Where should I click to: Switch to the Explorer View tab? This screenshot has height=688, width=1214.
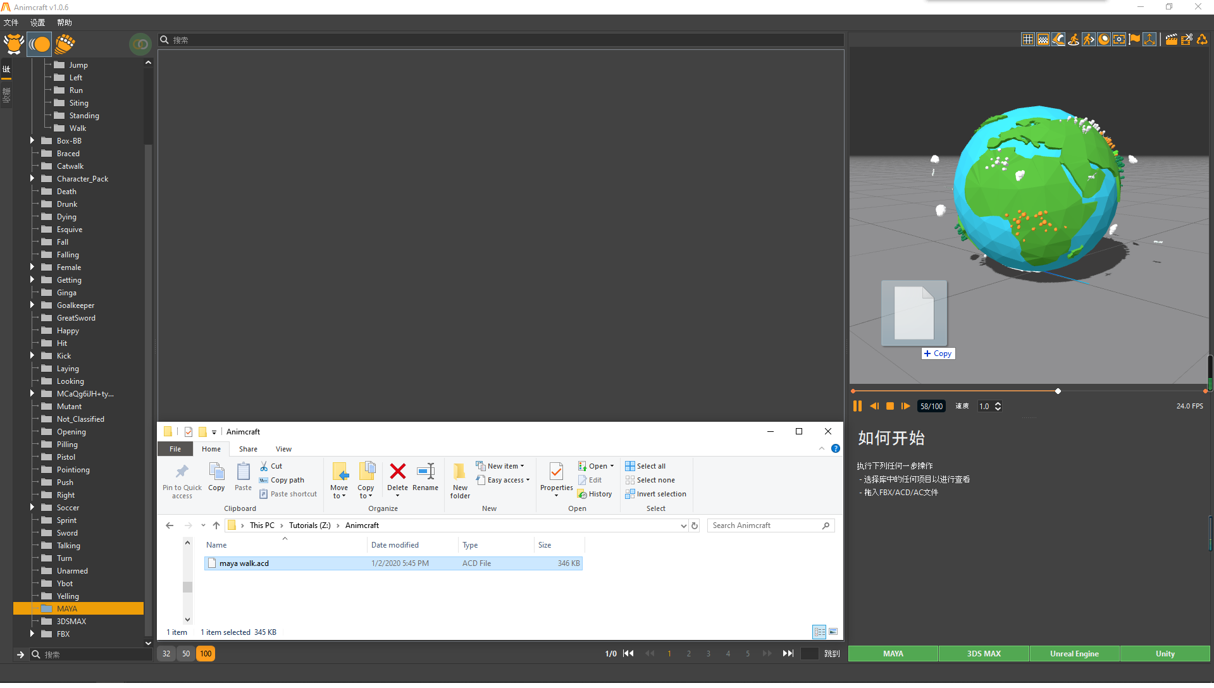coord(283,449)
